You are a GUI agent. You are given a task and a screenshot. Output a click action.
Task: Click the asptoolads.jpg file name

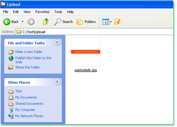tap(85, 70)
